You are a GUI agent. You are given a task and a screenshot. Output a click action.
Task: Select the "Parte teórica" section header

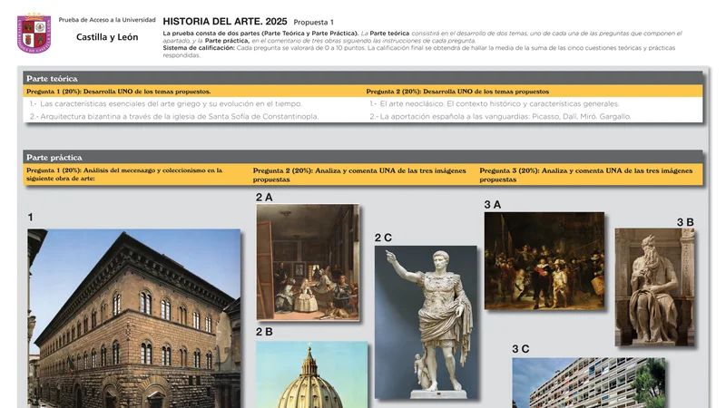[x=52, y=79]
